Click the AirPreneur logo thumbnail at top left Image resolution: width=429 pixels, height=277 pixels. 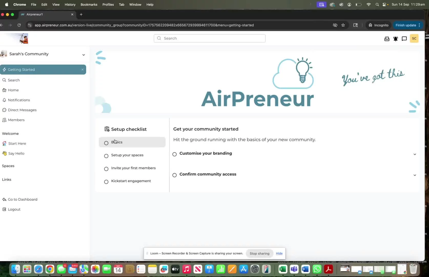pyautogui.click(x=23, y=38)
